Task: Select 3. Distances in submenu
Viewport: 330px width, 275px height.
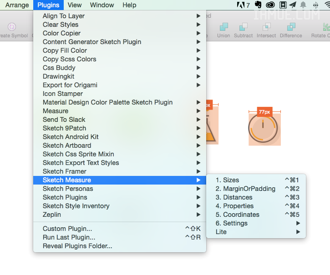Action: 256,197
